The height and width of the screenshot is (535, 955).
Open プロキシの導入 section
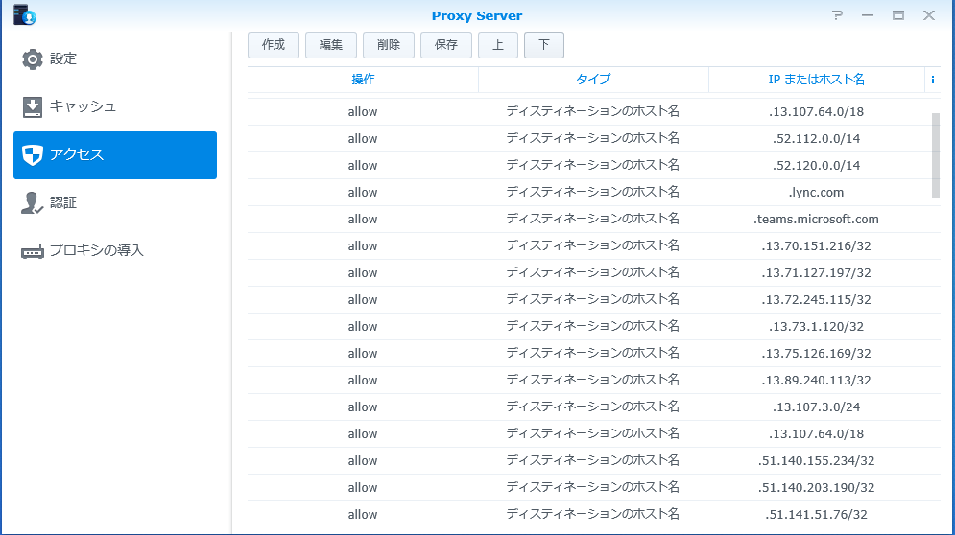click(x=115, y=251)
